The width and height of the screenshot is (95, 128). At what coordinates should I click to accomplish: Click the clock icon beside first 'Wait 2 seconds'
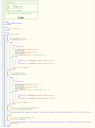click(16, 51)
